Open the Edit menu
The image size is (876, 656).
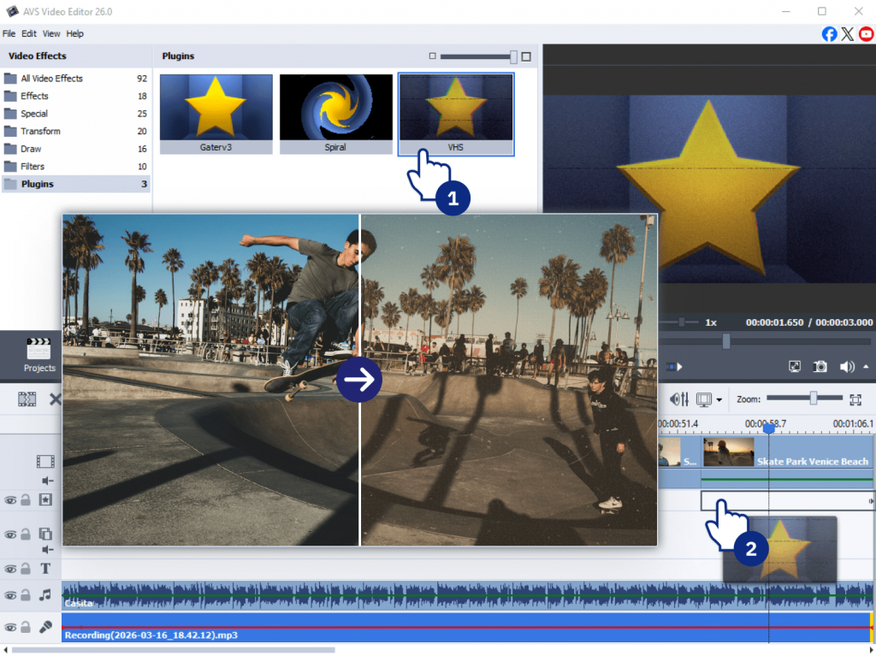click(x=29, y=33)
